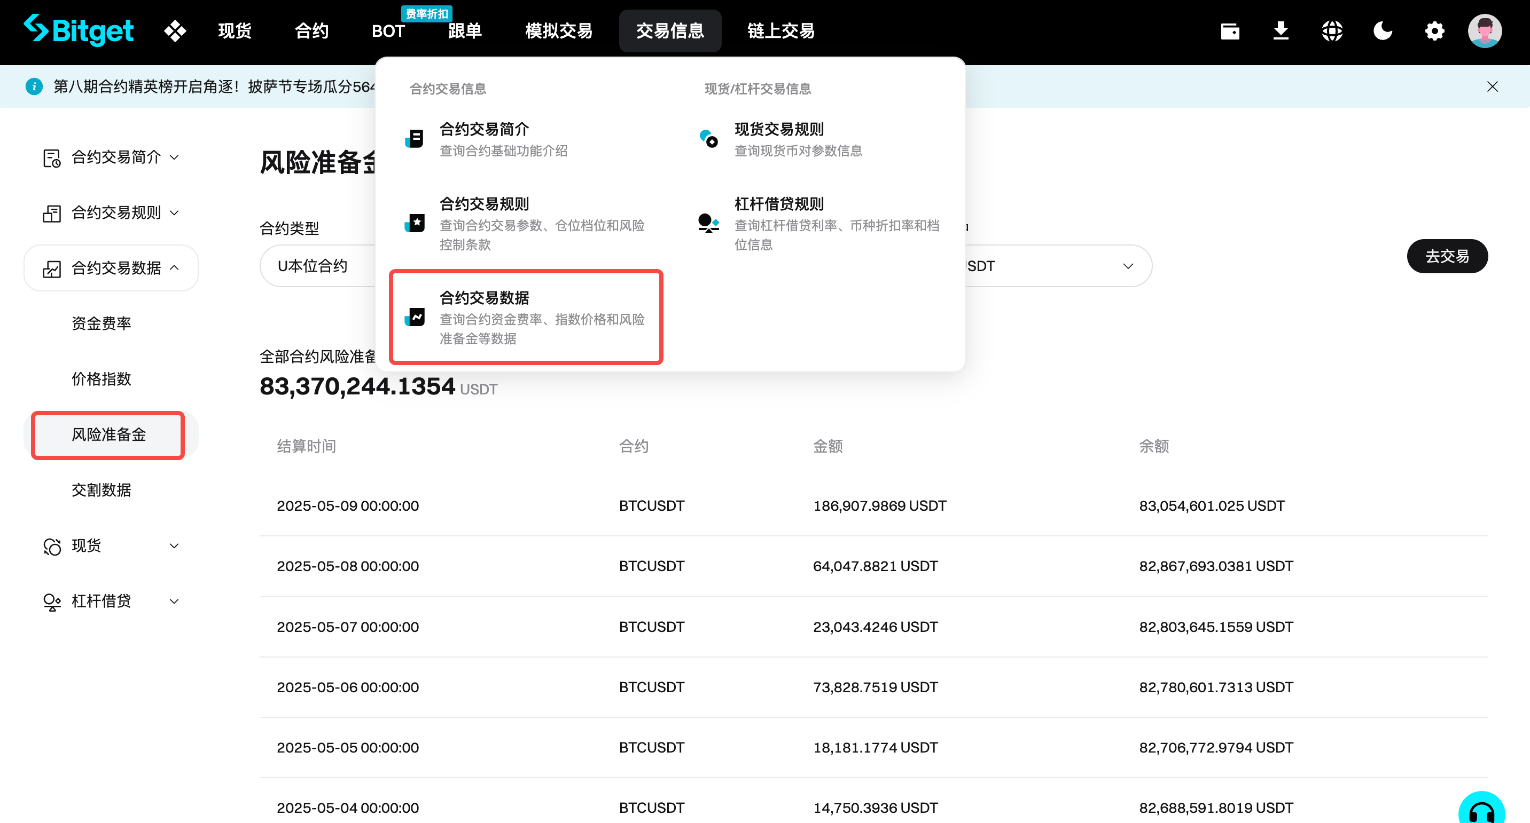Open the language globe icon
Screen dimensions: 1530x823
click(x=1332, y=31)
